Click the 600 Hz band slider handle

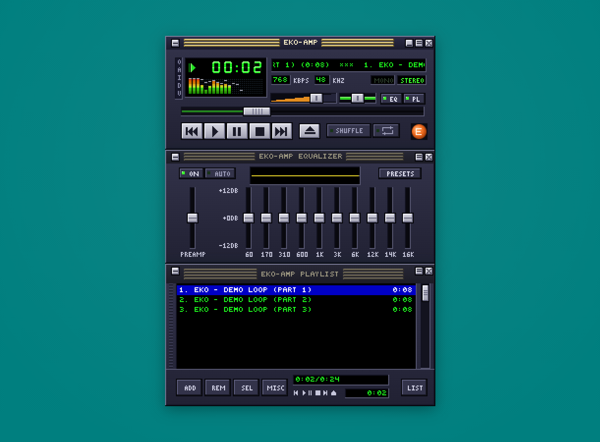[x=302, y=218]
